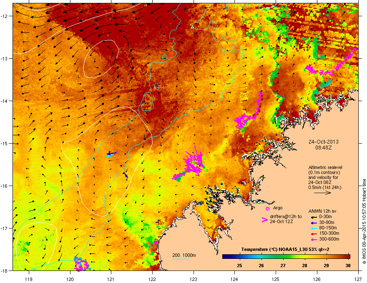Click the black 0-30m arrow legend icon
This screenshot has width=367, height=283.
tap(313, 217)
